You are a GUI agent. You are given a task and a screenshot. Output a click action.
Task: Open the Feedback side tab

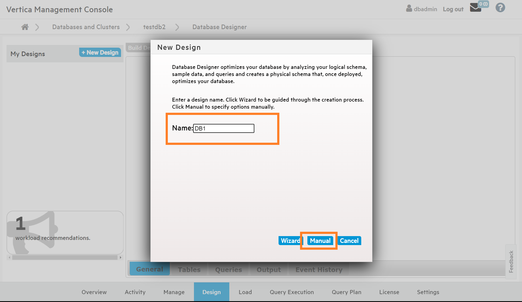coord(511,261)
